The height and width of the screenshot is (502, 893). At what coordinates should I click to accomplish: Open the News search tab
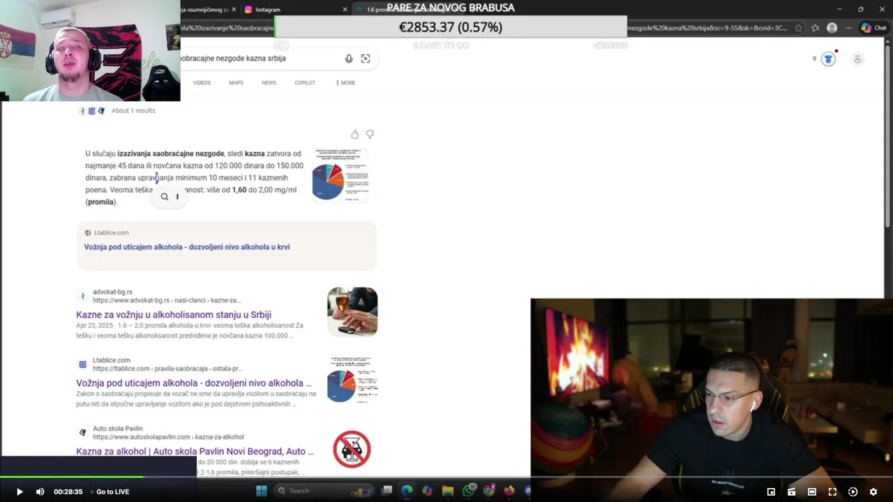click(269, 83)
